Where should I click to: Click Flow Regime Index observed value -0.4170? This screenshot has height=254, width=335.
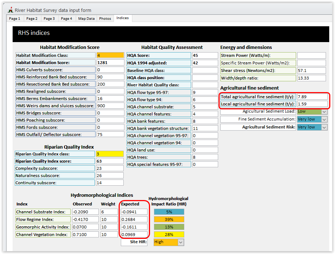85,219
